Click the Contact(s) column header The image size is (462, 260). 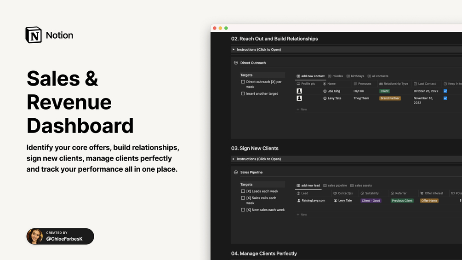tap(342, 193)
